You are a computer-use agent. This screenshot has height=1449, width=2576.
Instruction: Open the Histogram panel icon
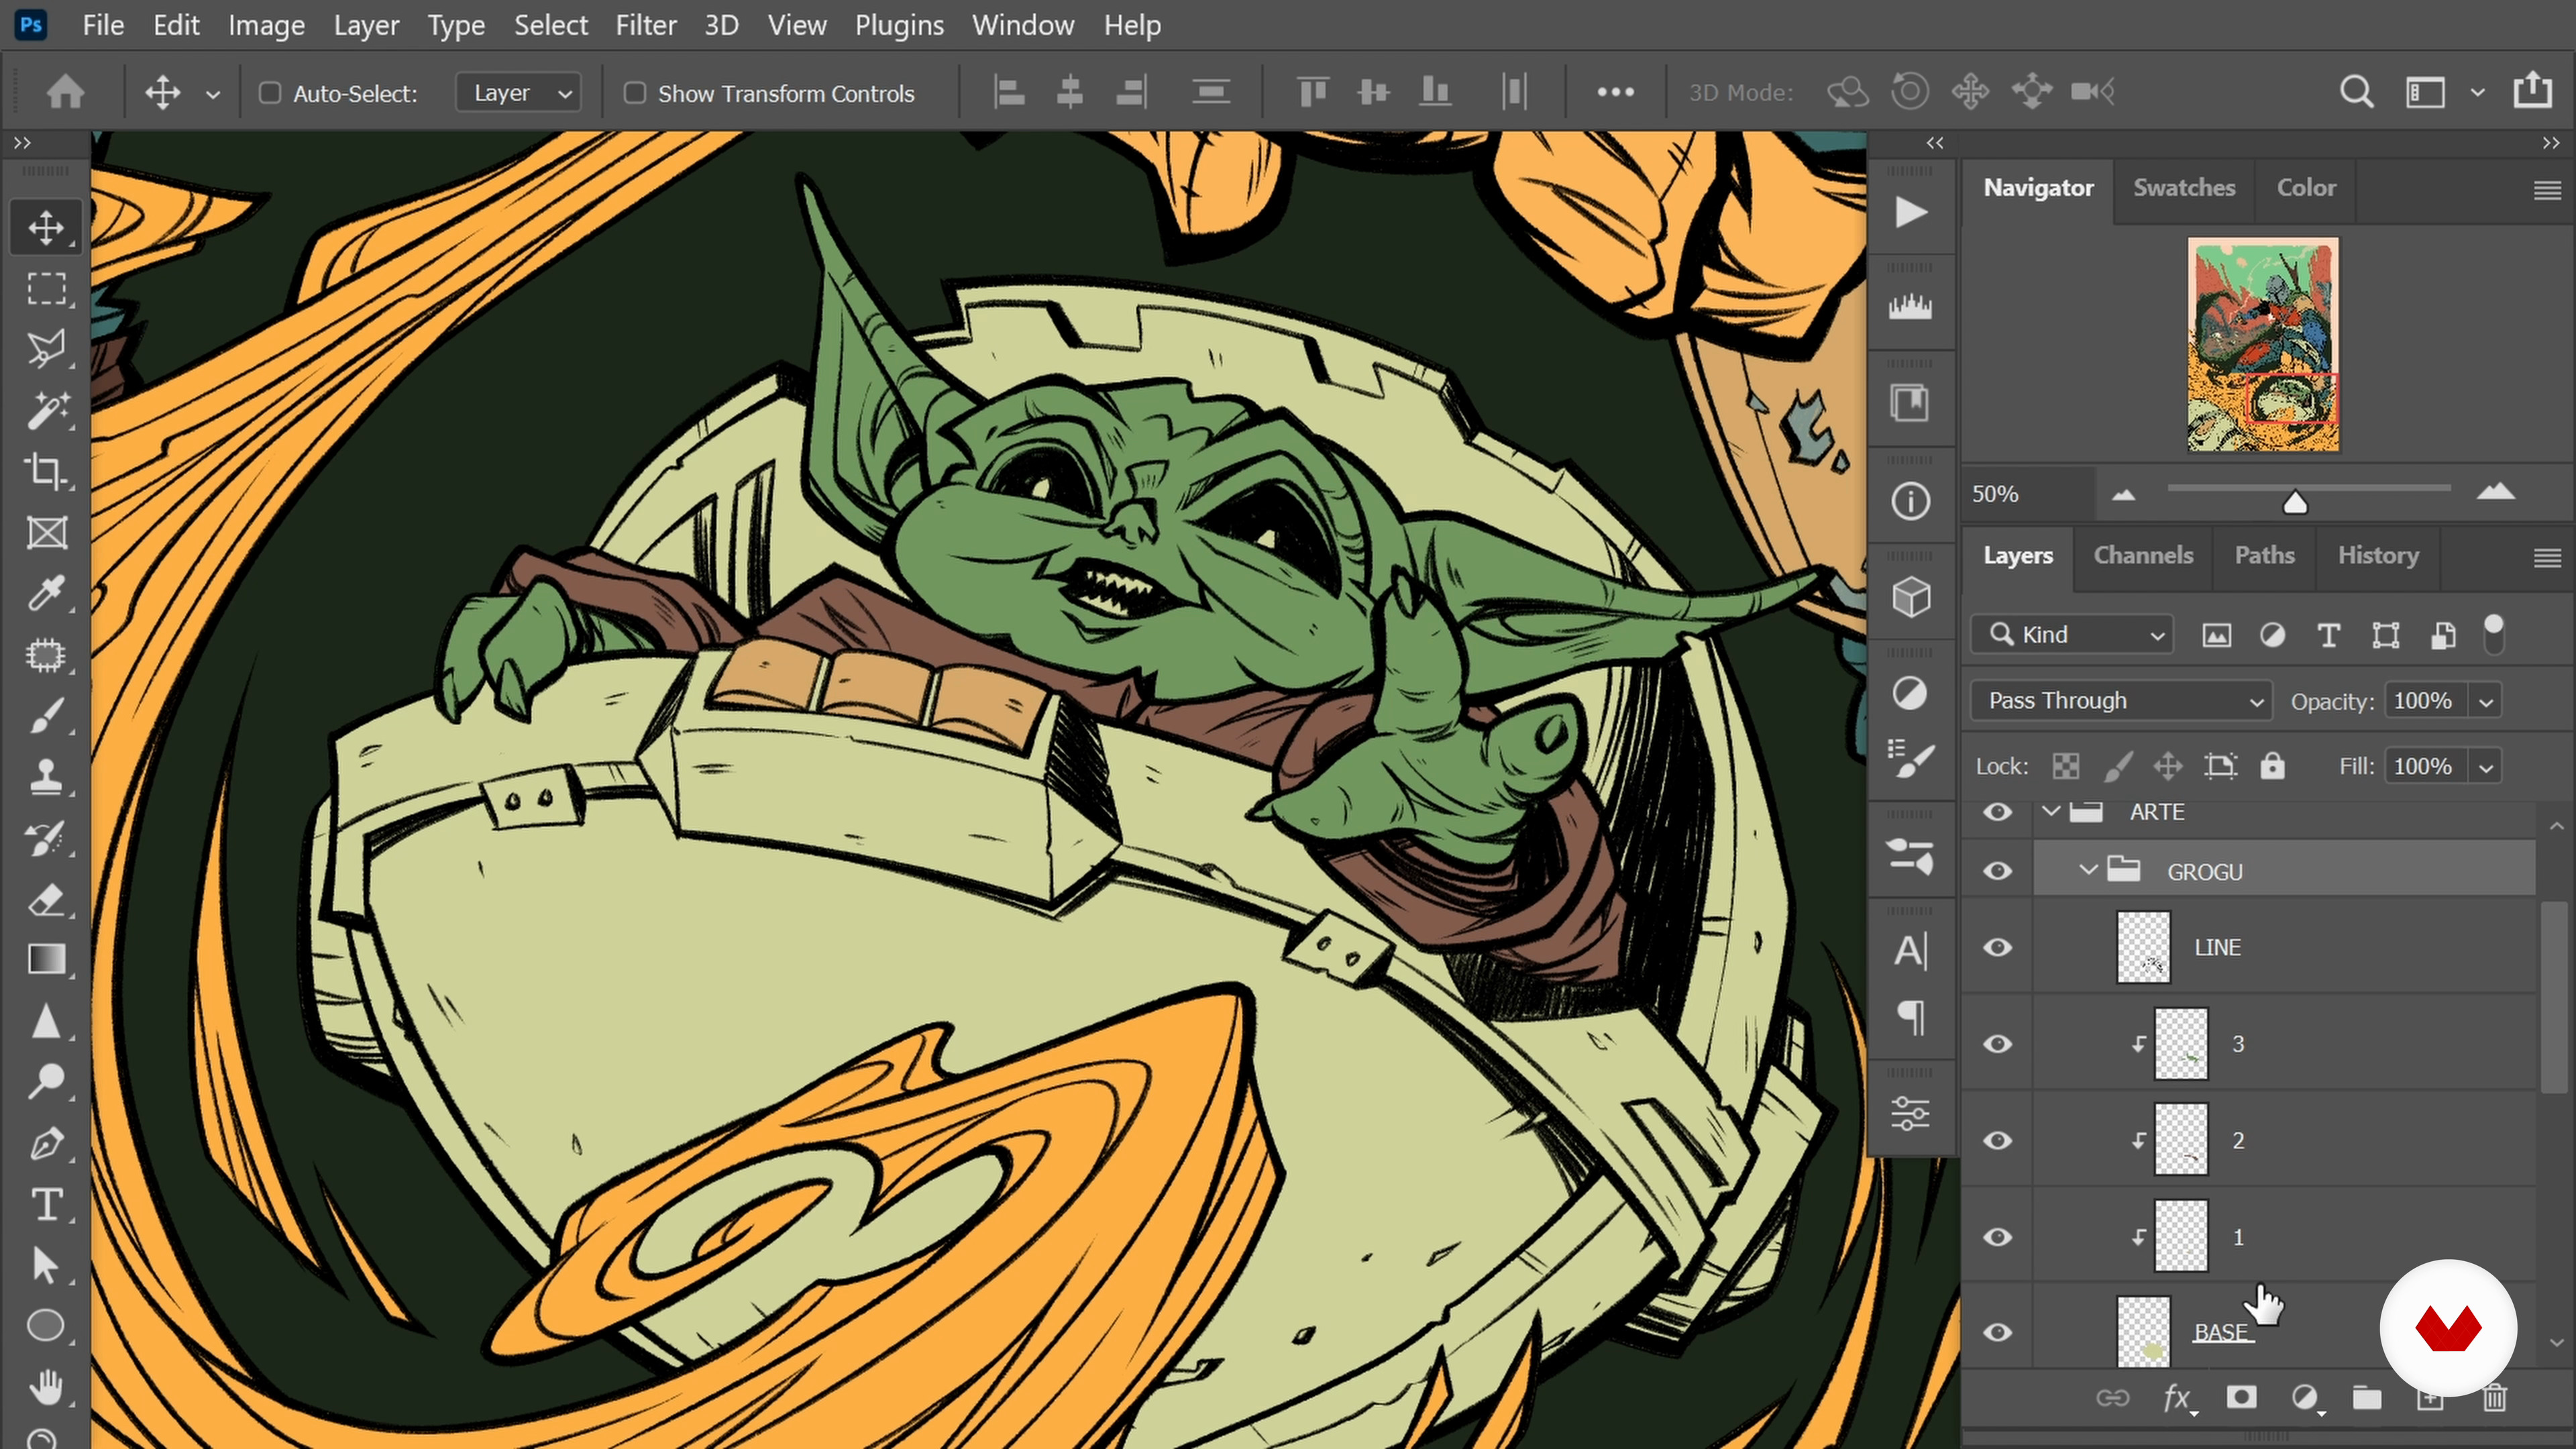click(x=1910, y=306)
